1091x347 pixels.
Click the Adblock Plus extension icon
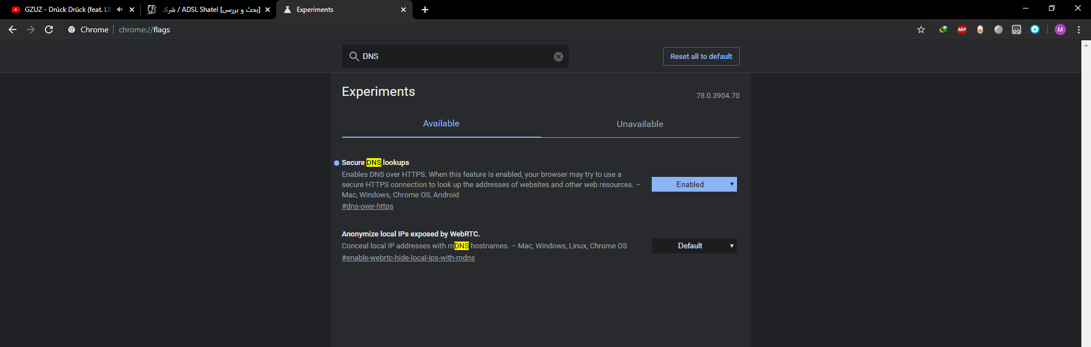(x=962, y=29)
